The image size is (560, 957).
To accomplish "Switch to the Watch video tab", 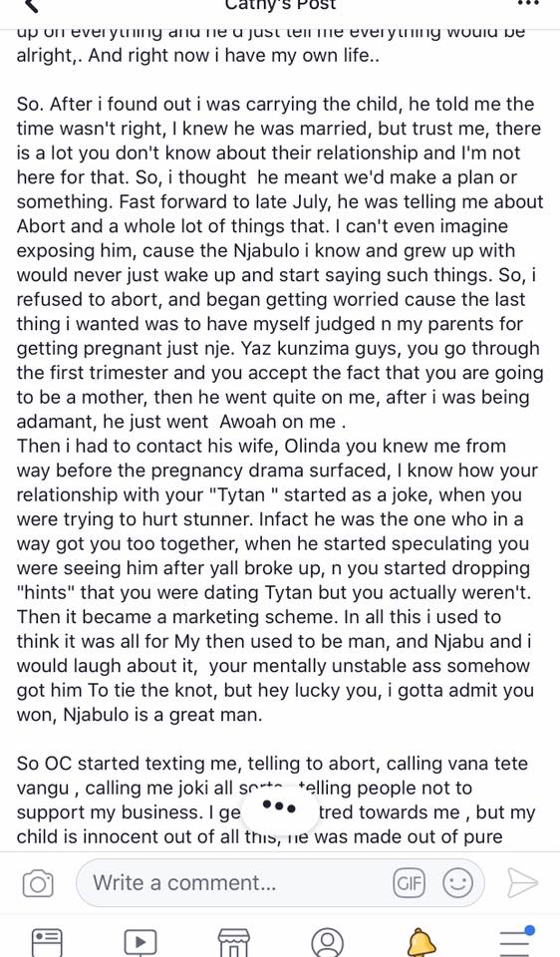I will point(140,942).
